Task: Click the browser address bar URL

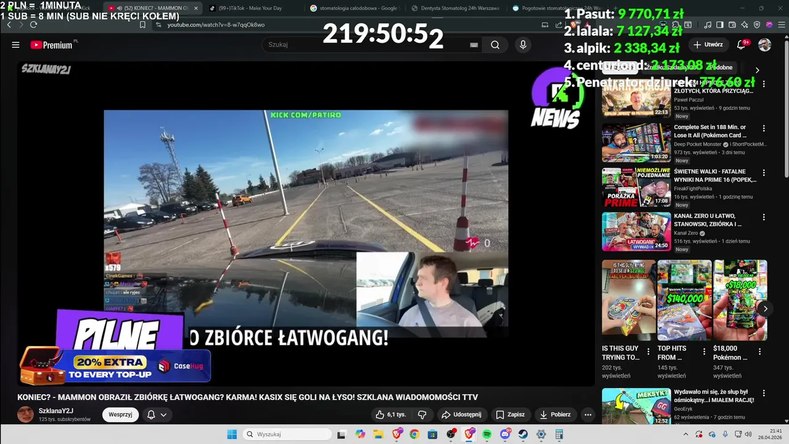Action: pyautogui.click(x=216, y=25)
